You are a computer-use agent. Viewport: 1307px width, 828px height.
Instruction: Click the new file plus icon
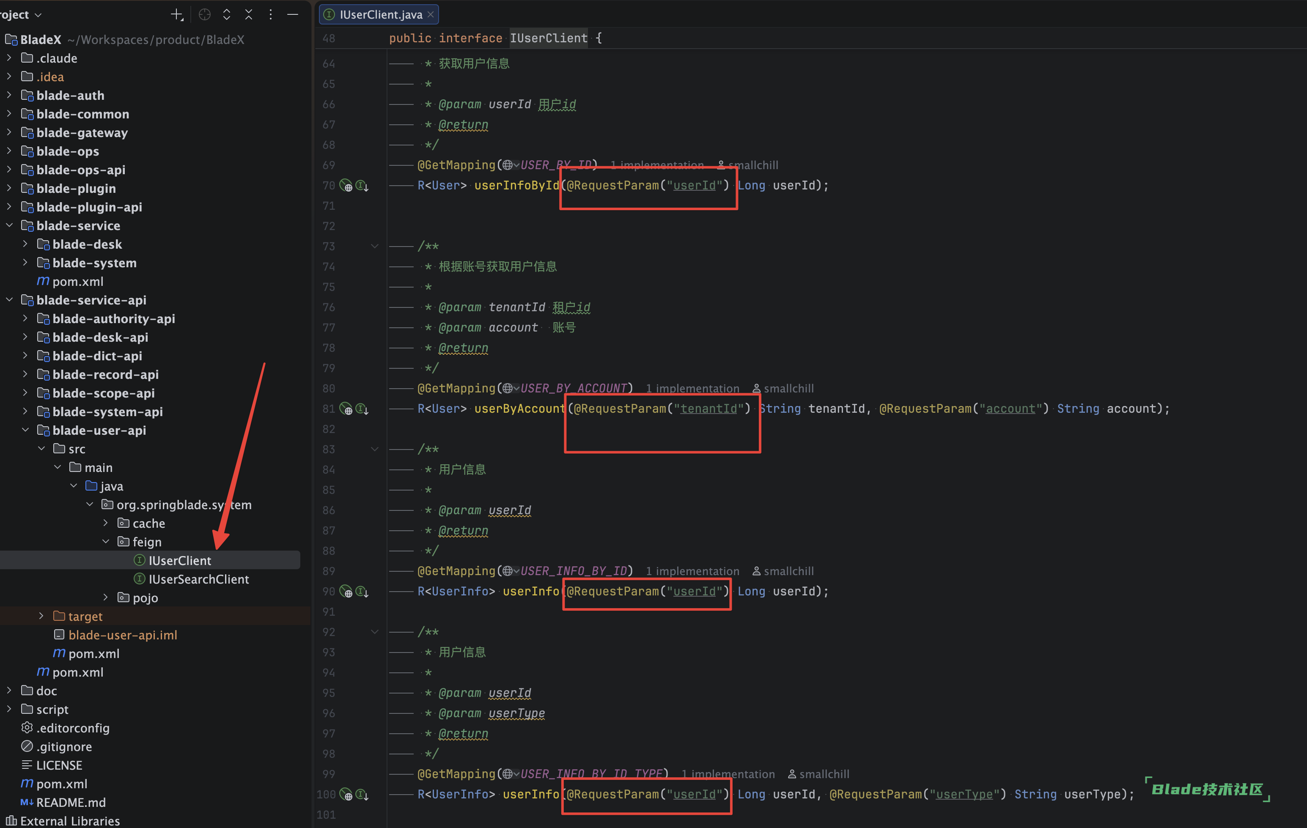click(x=177, y=15)
